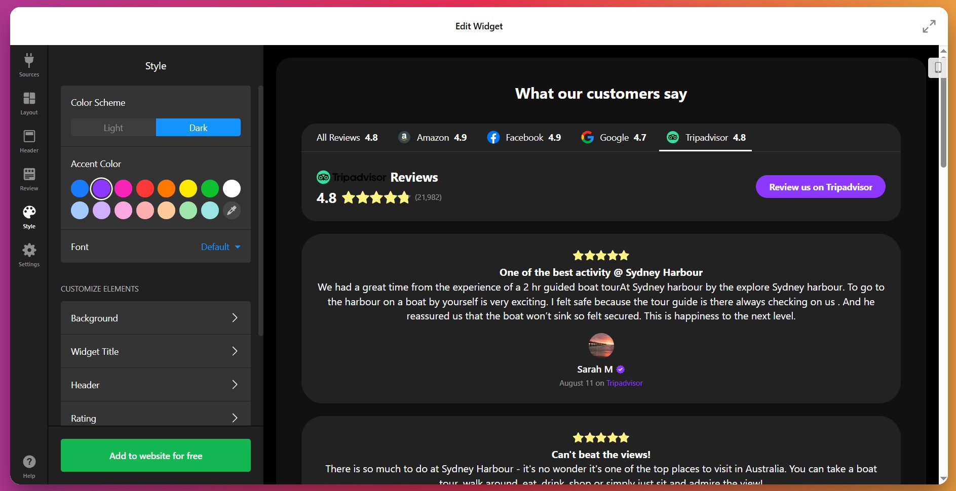
Task: Switch to the Google reviews tab
Action: (614, 138)
